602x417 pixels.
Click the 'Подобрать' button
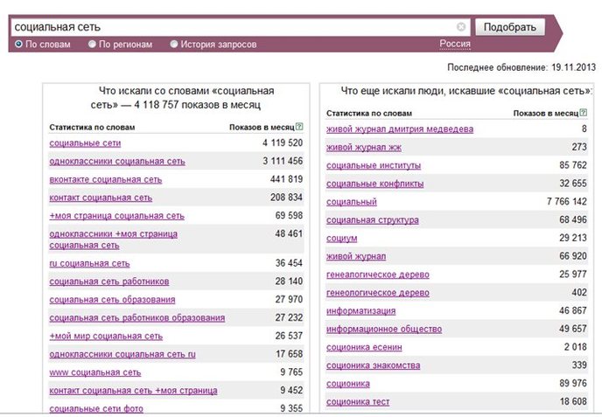pyautogui.click(x=510, y=27)
